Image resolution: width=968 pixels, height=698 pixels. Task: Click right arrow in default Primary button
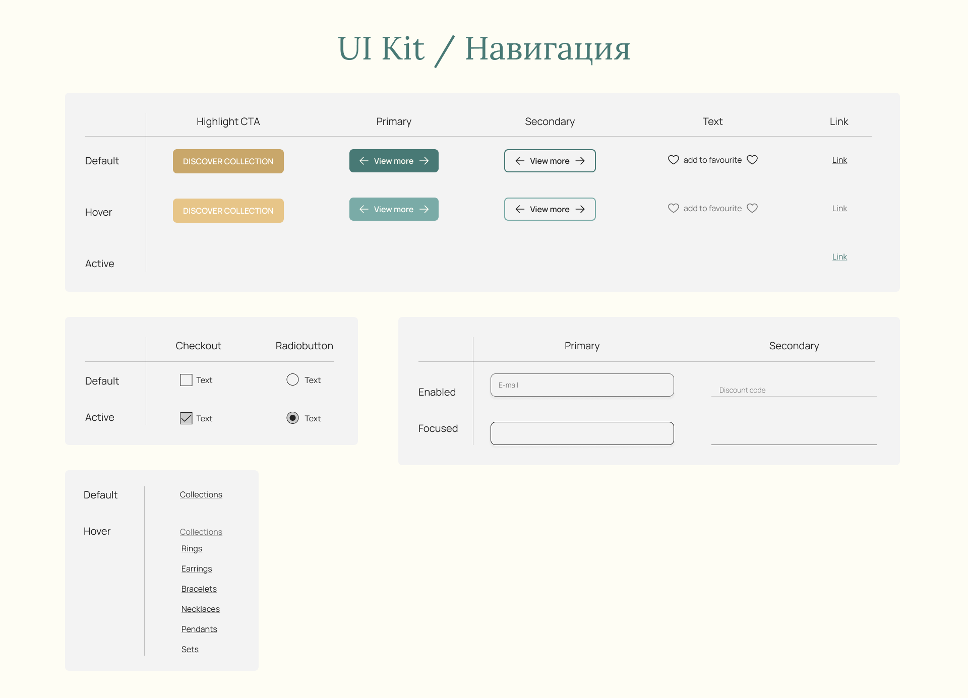pos(424,161)
